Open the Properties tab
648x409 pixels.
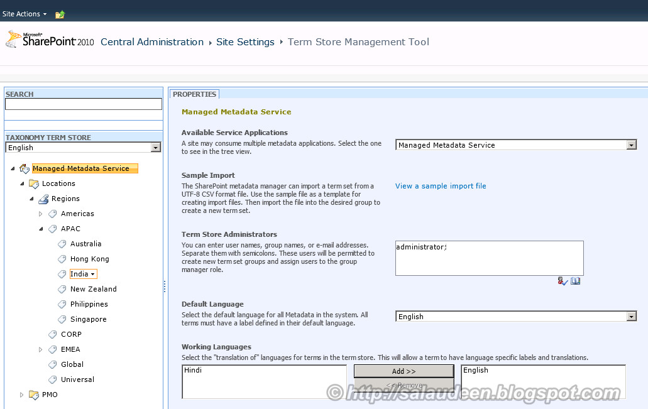(194, 94)
